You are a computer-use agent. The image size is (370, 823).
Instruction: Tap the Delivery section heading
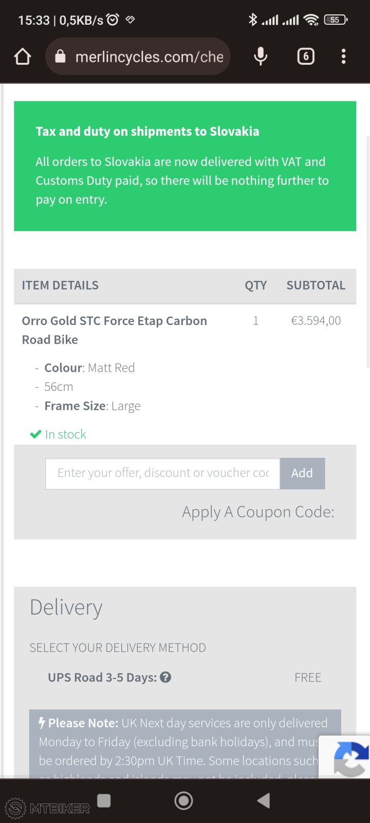click(66, 607)
